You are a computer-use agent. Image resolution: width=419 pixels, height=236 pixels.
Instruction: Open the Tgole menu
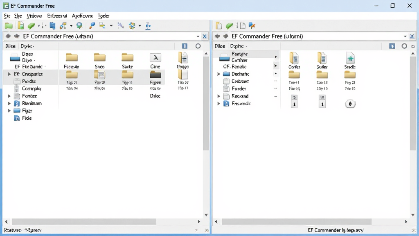pos(104,16)
